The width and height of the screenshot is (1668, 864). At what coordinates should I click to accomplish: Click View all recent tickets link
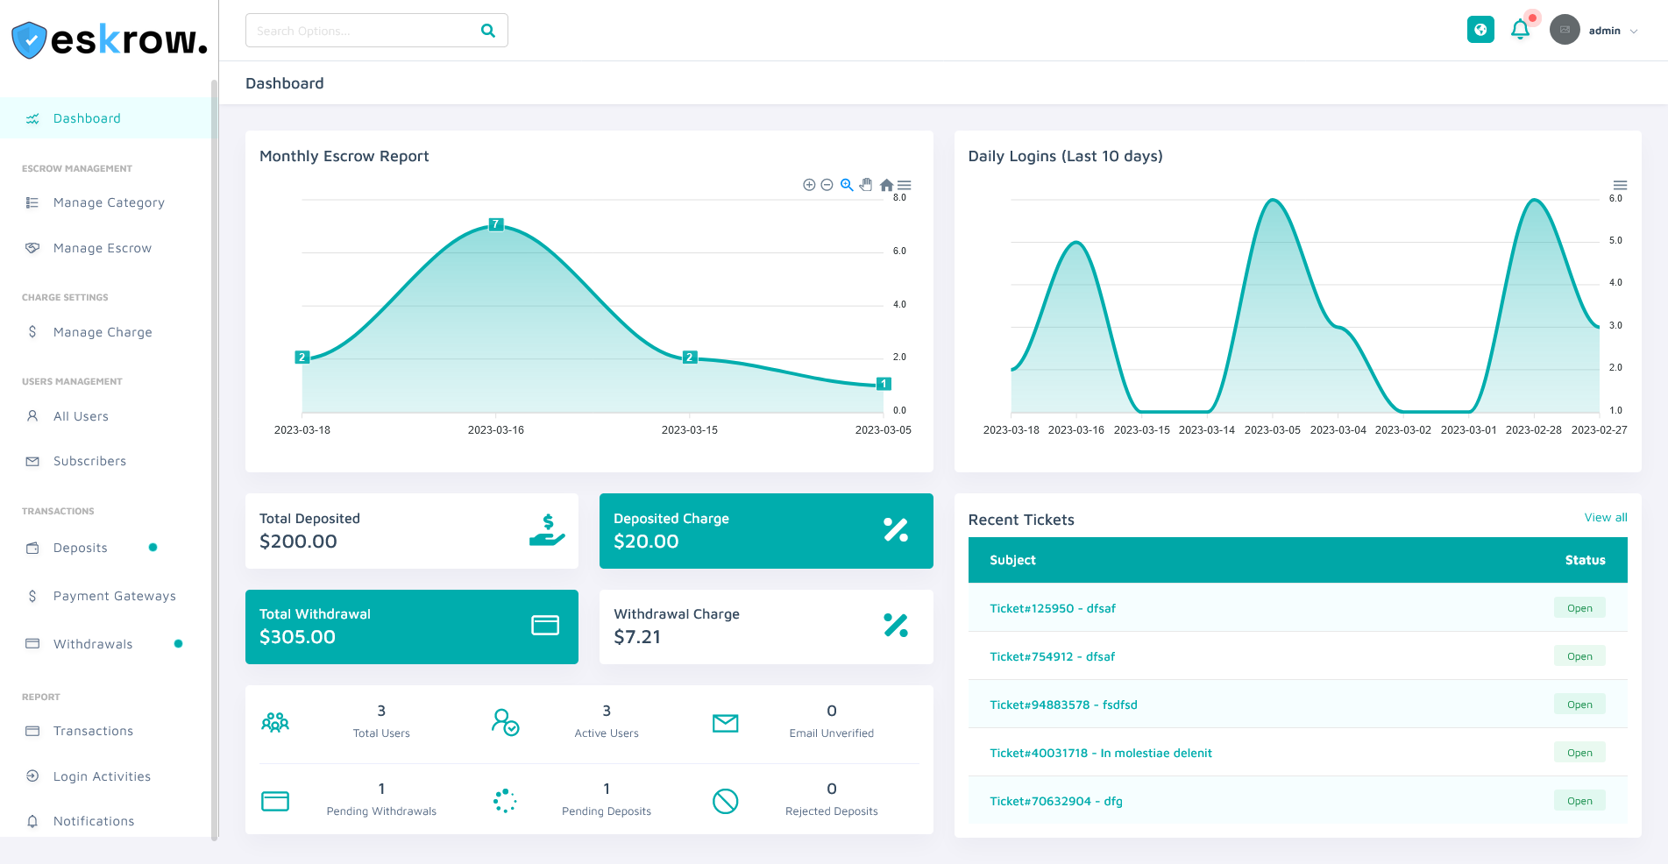[x=1605, y=518]
